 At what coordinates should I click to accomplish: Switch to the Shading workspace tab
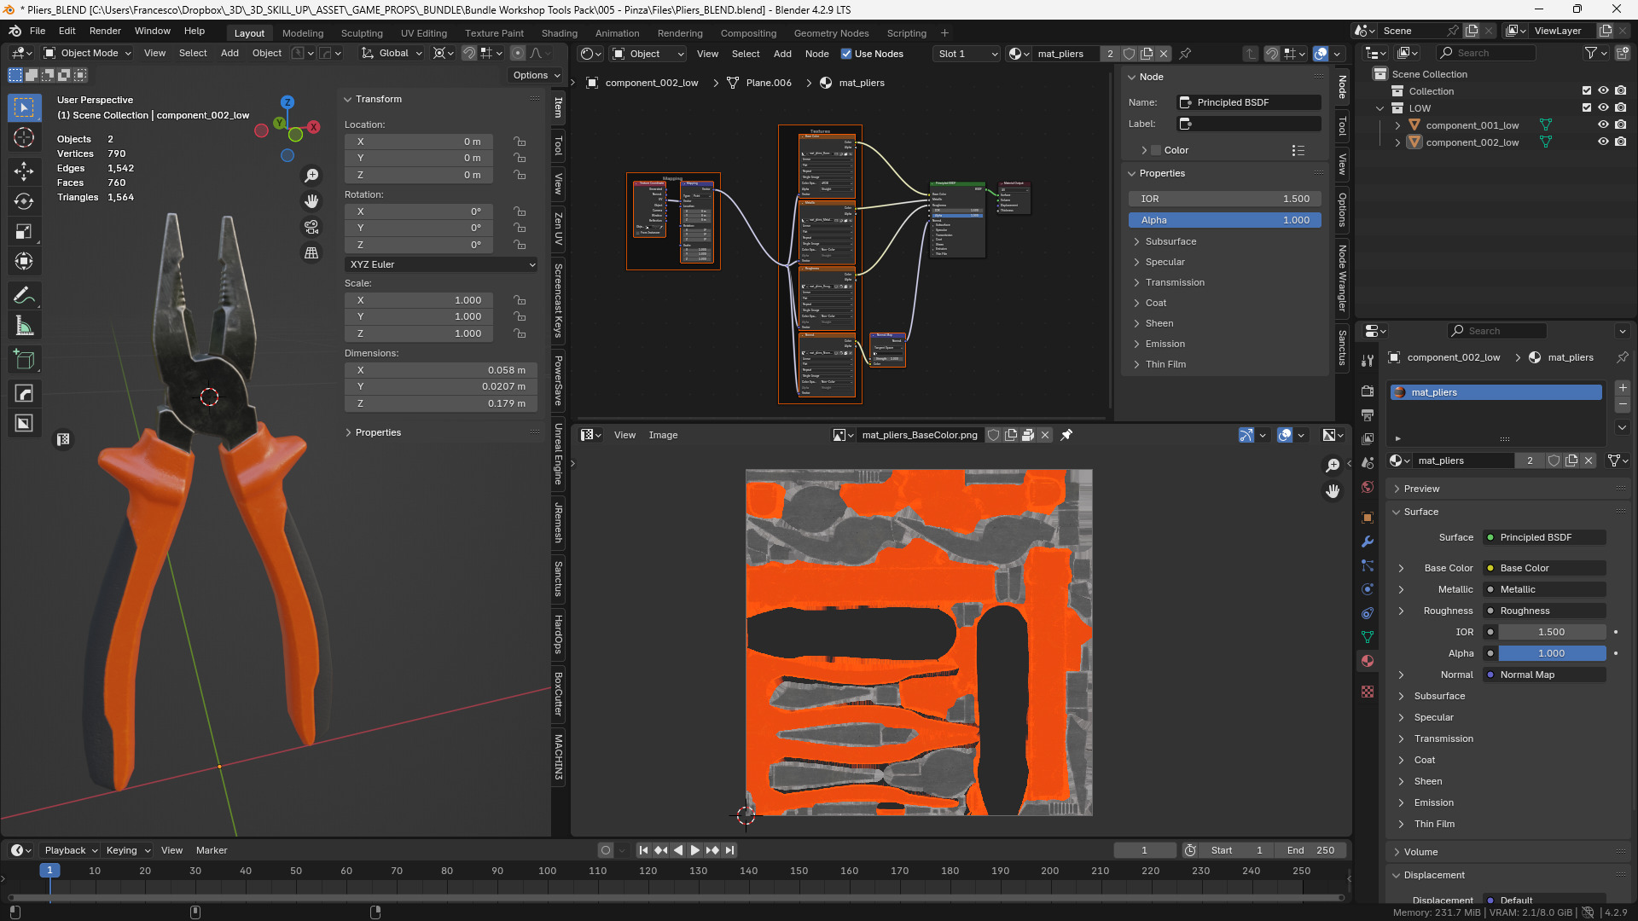pyautogui.click(x=559, y=33)
